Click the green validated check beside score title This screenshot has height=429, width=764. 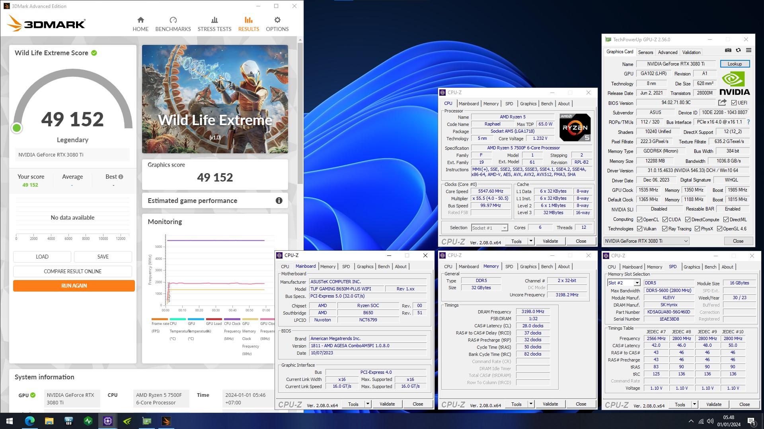pos(94,53)
